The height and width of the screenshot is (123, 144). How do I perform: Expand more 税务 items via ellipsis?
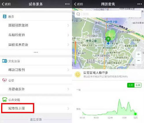point(36,52)
